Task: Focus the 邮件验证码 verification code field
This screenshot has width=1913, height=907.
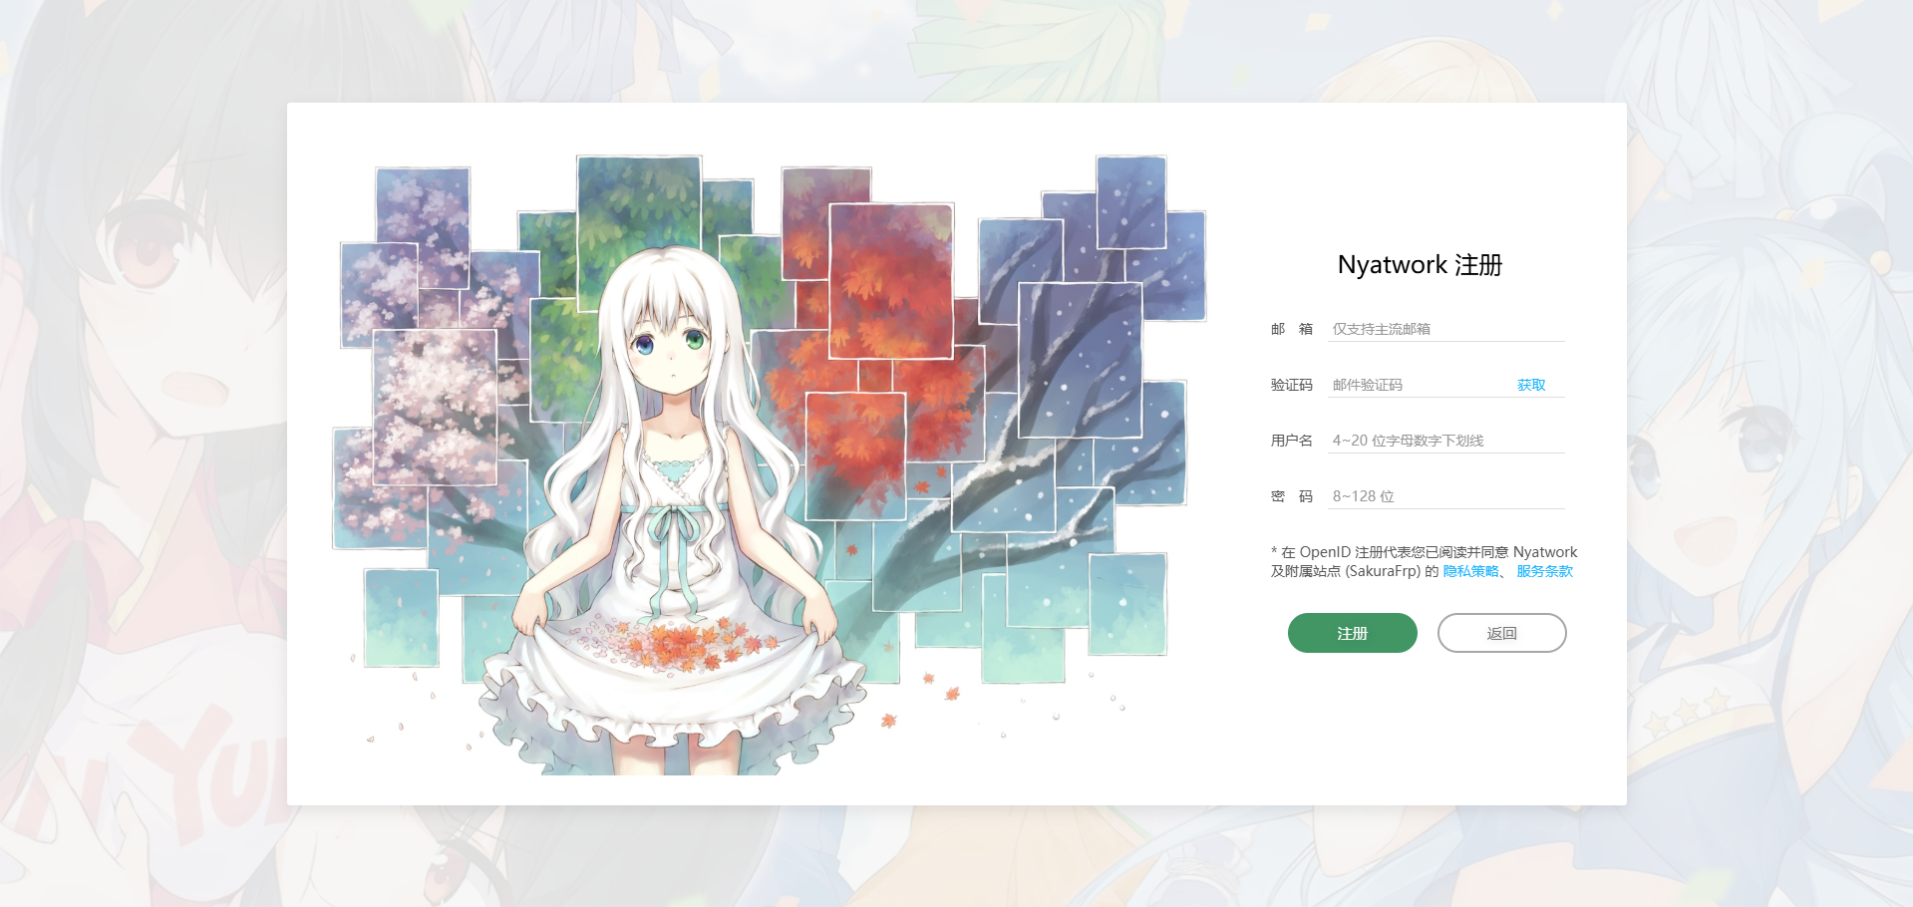Action: click(1420, 385)
